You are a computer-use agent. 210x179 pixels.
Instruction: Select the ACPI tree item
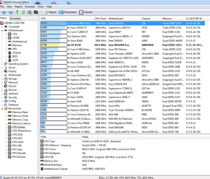click(x=15, y=60)
